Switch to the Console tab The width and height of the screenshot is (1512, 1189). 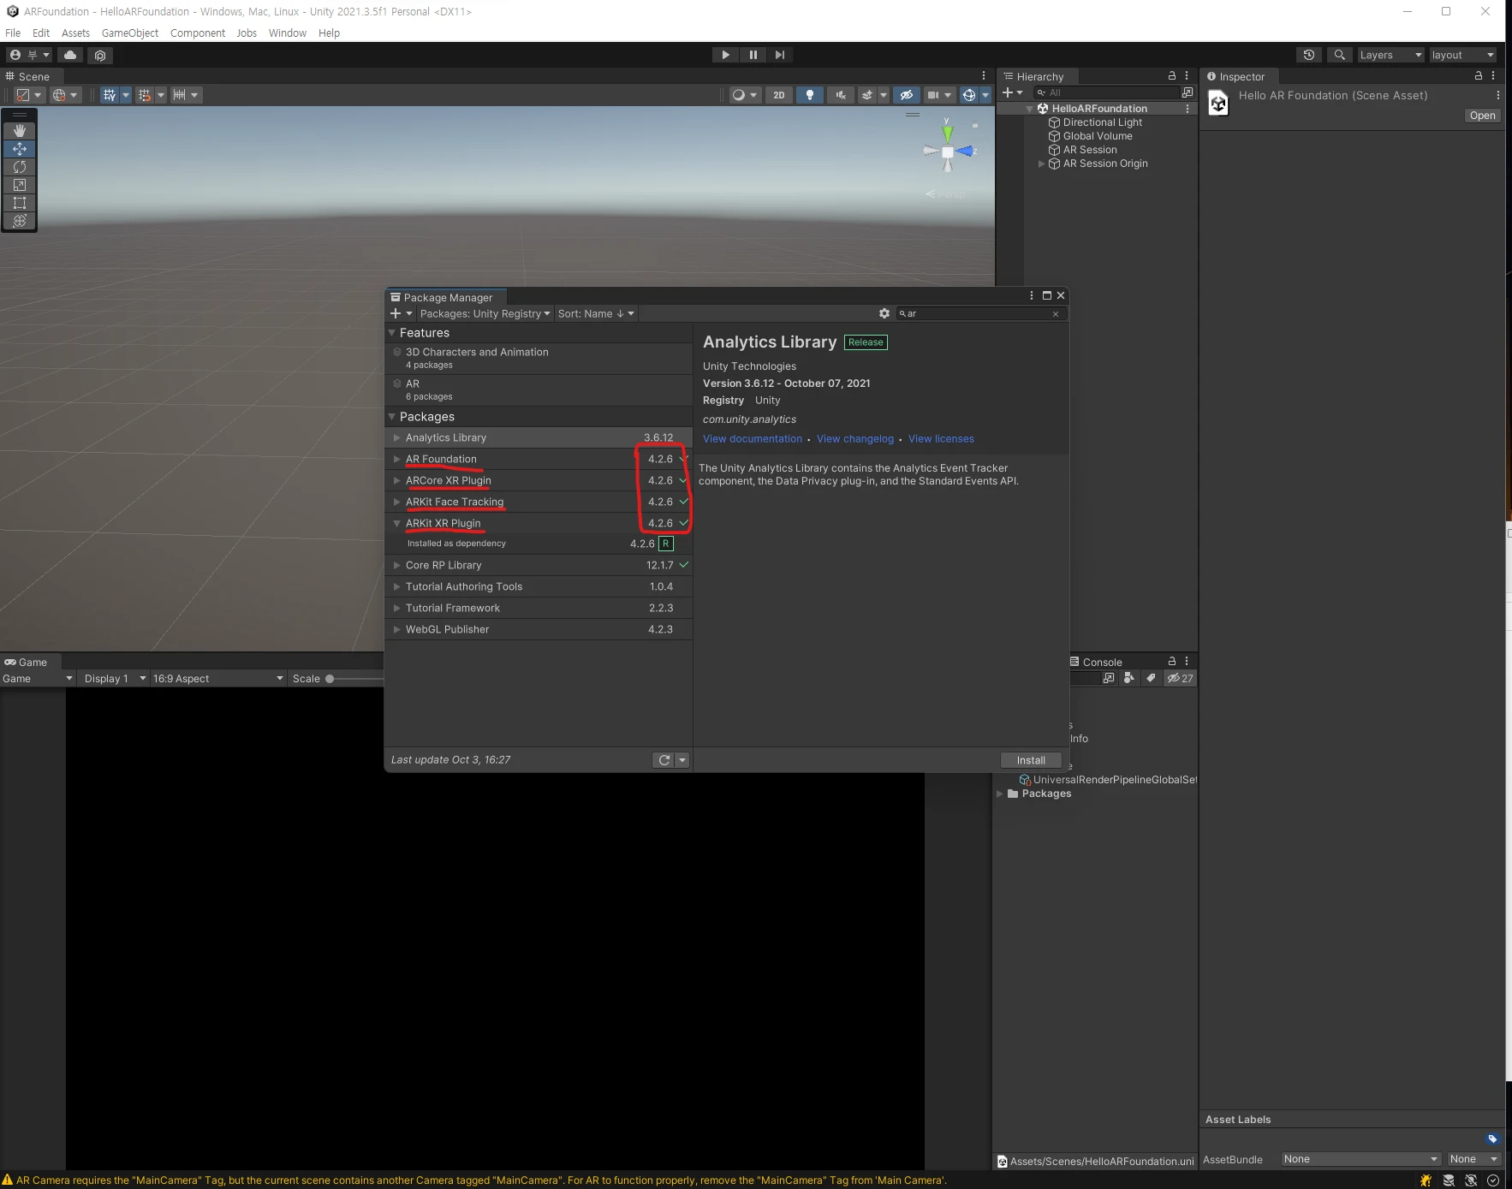(1096, 662)
